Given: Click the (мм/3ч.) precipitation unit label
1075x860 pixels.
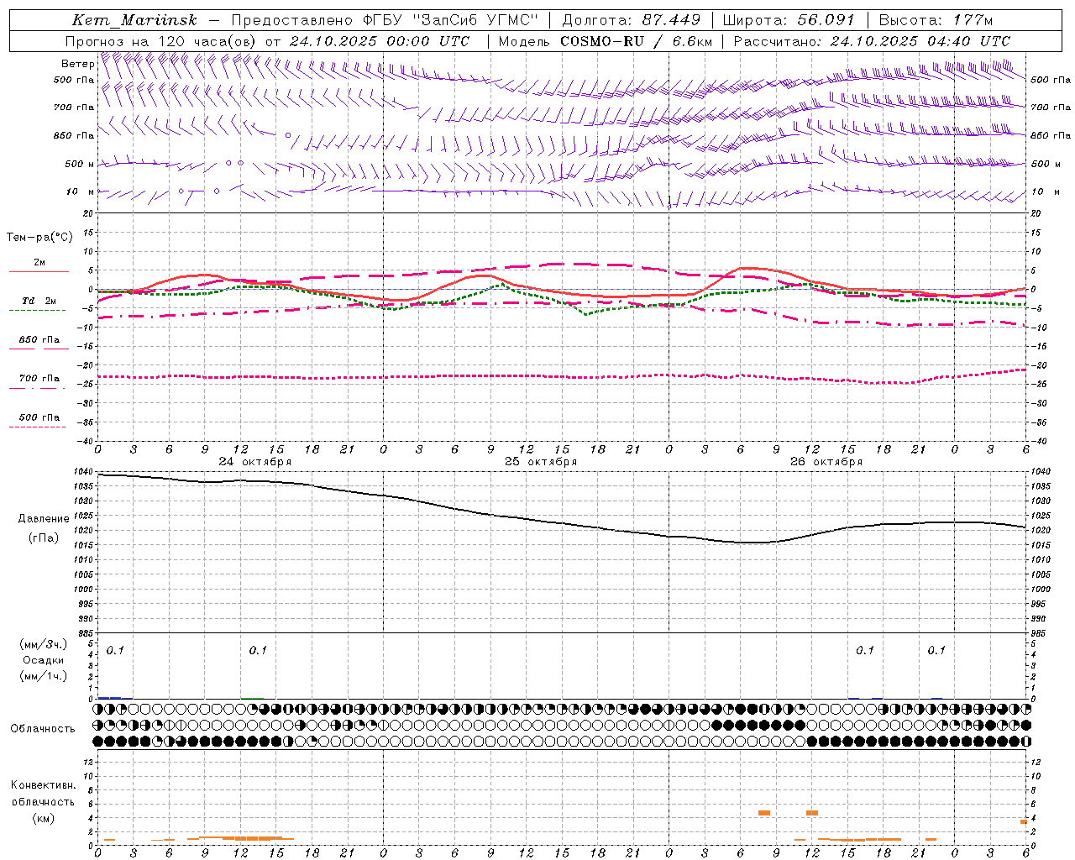Looking at the screenshot, I should pos(43,644).
